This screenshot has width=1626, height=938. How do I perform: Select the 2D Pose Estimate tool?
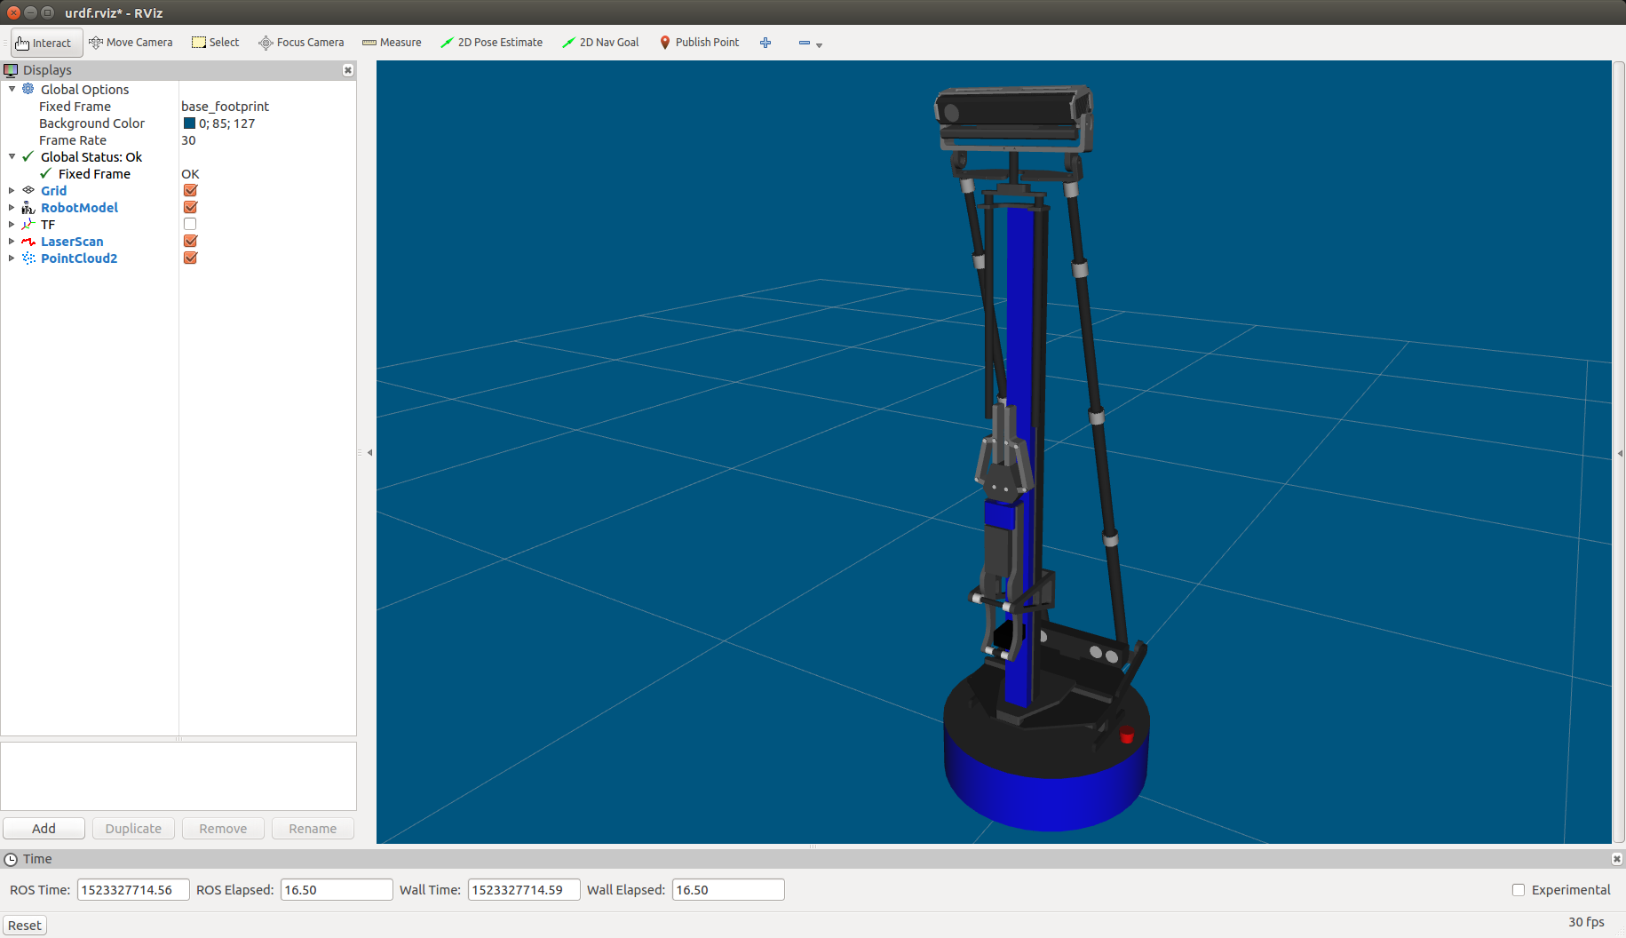(491, 43)
